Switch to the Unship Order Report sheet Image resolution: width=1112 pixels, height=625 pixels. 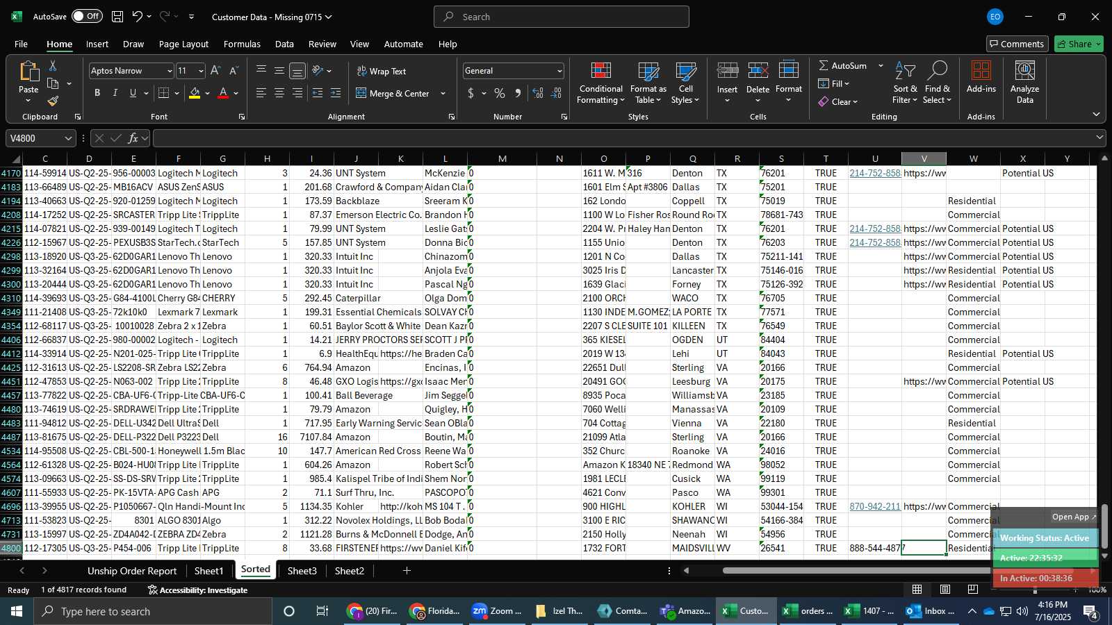tap(132, 571)
